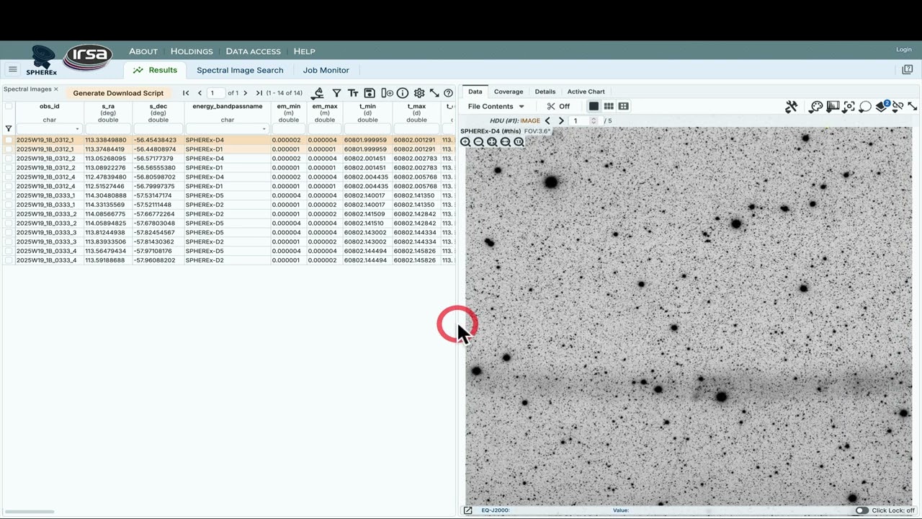This screenshot has height=519, width=922.
Task: Click Generate Download Script button
Action: click(118, 93)
